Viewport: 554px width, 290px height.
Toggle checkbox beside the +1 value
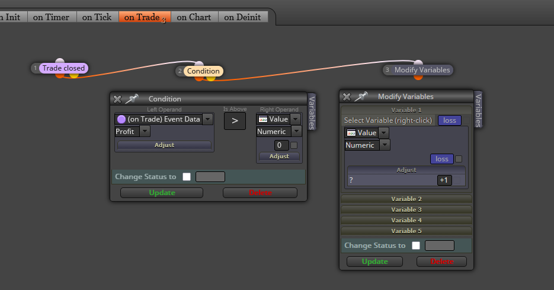[x=457, y=181]
